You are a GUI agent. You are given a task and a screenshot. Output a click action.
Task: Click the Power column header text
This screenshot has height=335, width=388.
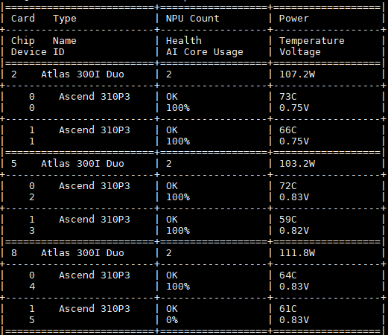(x=294, y=19)
